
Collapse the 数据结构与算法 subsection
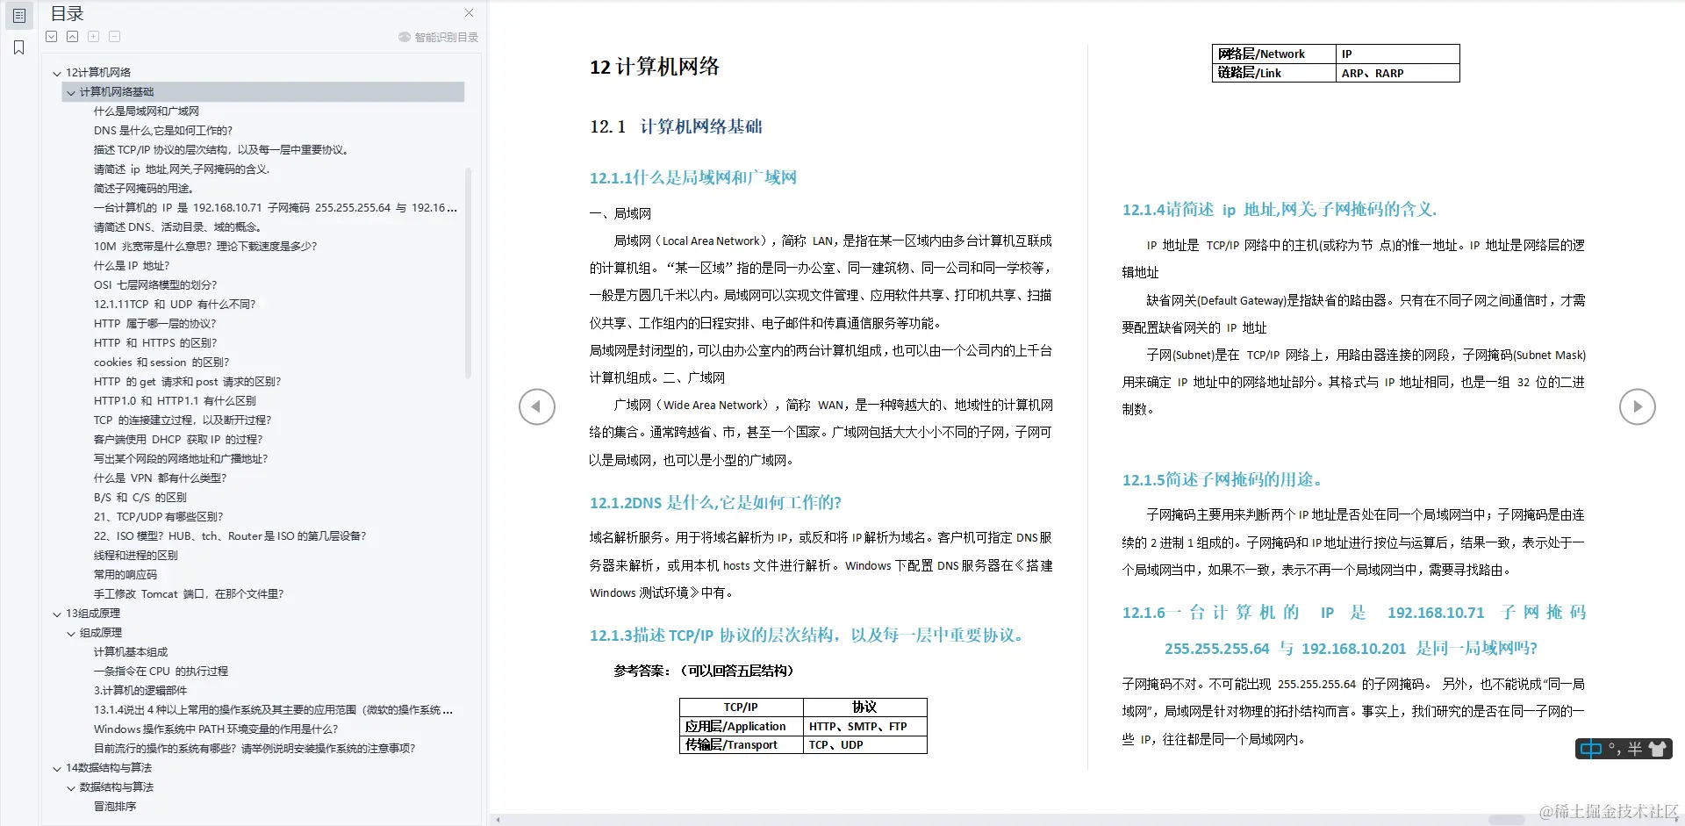point(71,787)
